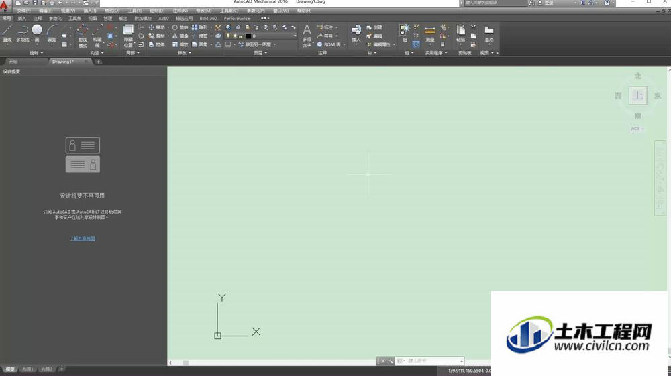671x376 pixels.
Task: Click the Construction line (构造线) tool
Action: pos(97,36)
